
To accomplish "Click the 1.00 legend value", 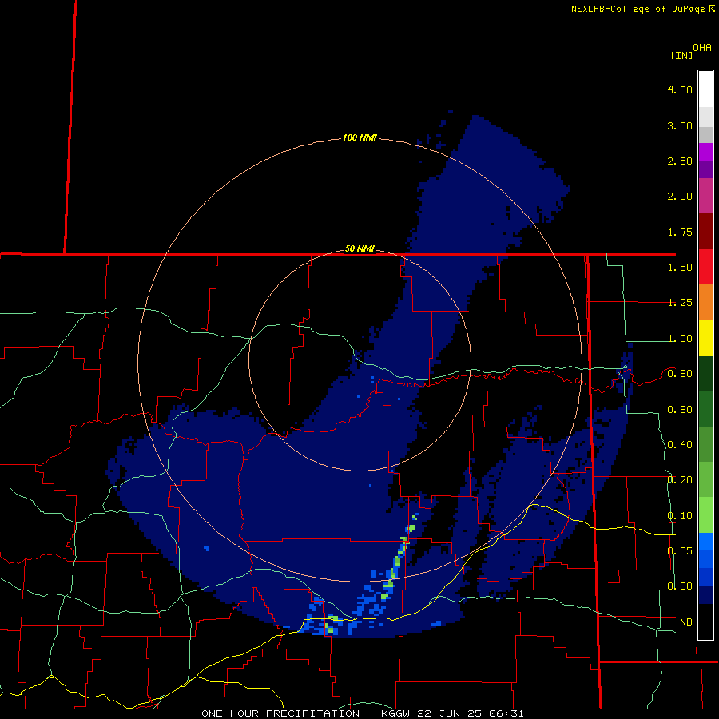I will pyautogui.click(x=680, y=339).
